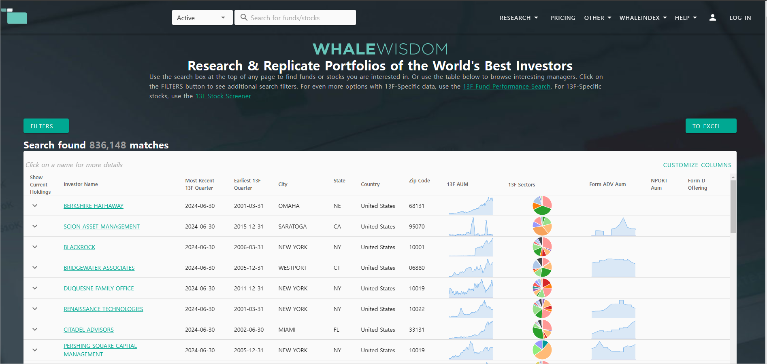Open Renaissance Form ADV AUM chart
This screenshot has height=364, width=767.
[x=613, y=309]
